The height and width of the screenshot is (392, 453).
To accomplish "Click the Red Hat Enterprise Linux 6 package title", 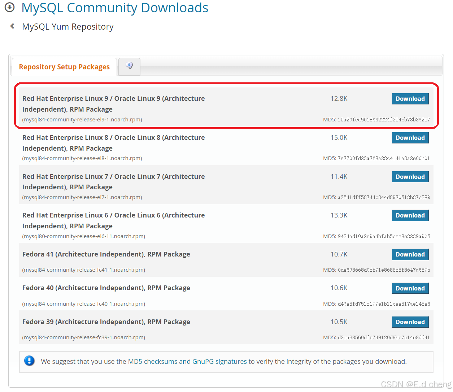I will pos(113,220).
